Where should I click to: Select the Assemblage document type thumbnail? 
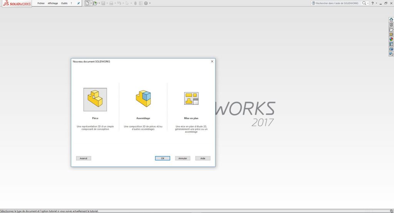(x=143, y=99)
